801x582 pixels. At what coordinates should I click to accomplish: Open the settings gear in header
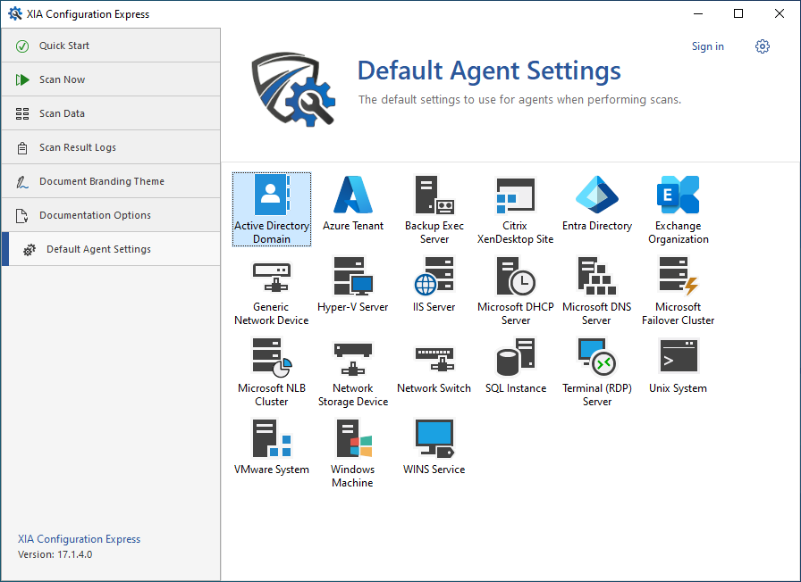click(x=763, y=46)
